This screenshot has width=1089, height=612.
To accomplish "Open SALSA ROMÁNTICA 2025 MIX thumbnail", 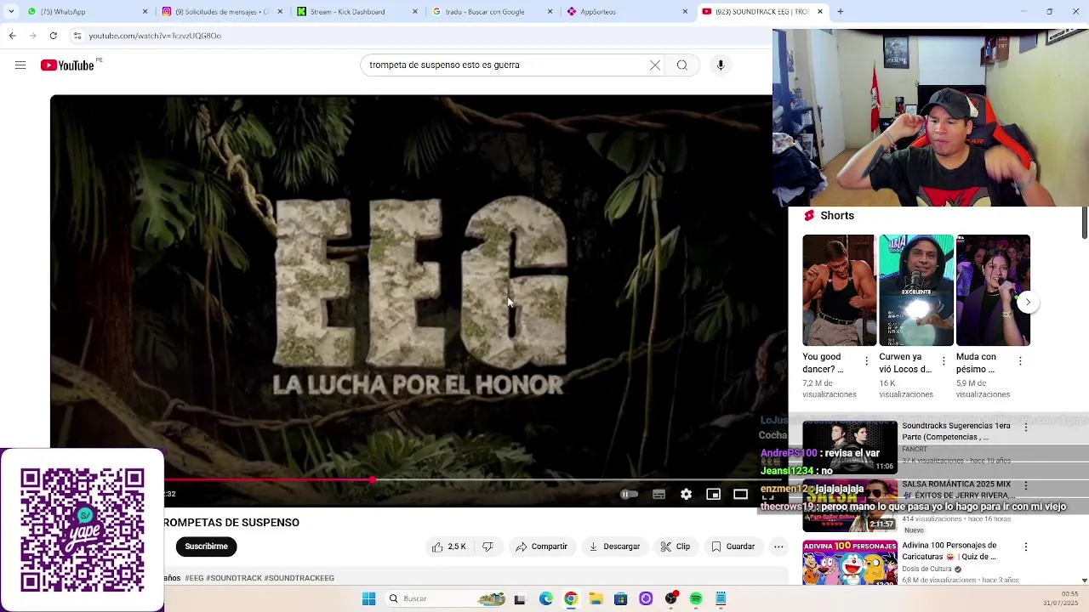I will (850, 506).
